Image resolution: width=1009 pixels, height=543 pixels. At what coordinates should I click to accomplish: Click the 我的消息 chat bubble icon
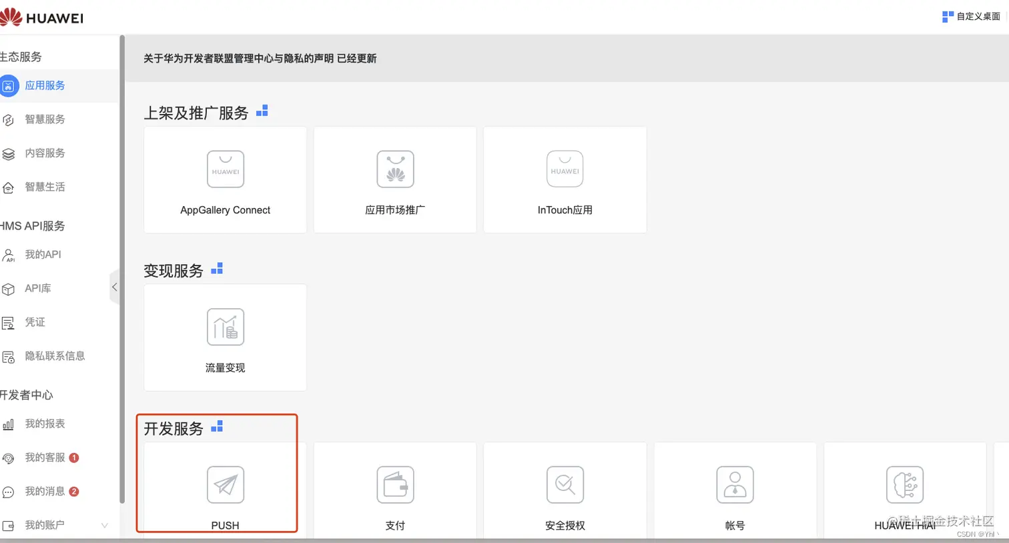tap(8, 492)
